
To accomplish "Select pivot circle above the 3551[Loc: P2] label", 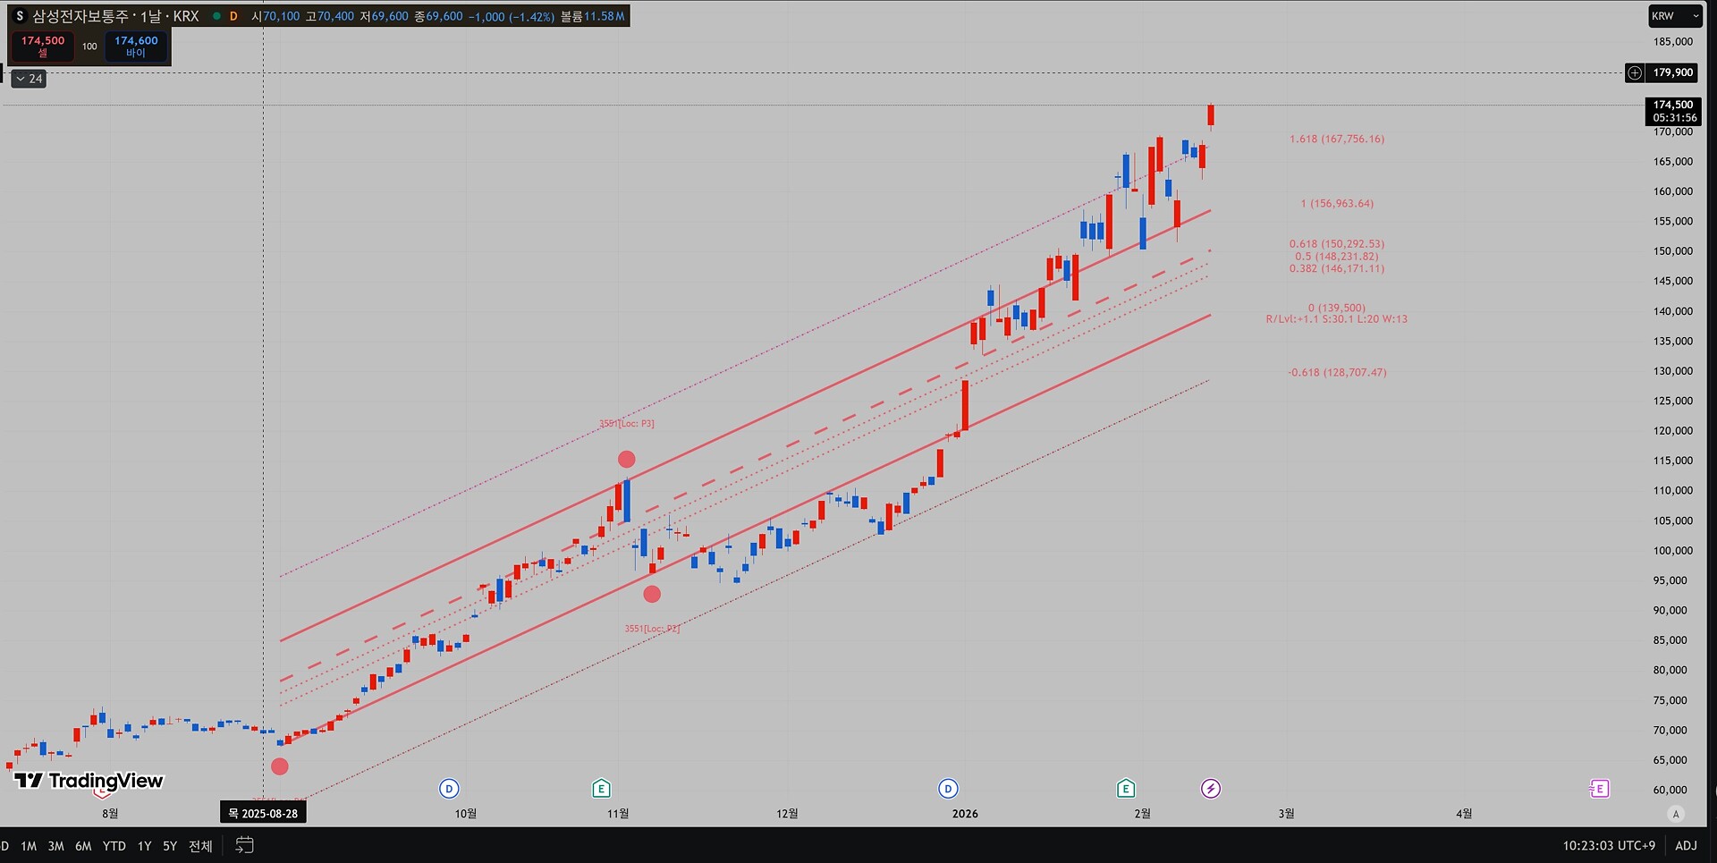I will click(652, 594).
